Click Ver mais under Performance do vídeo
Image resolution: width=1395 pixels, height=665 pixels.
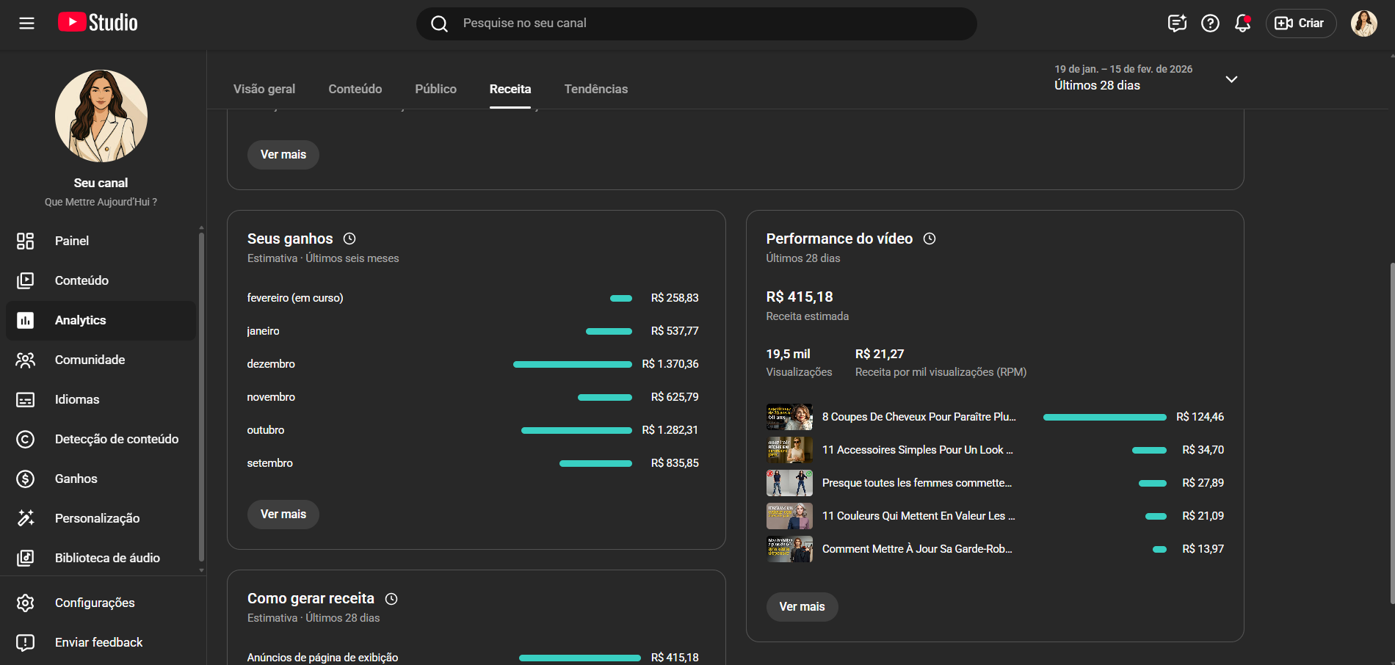[802, 607]
